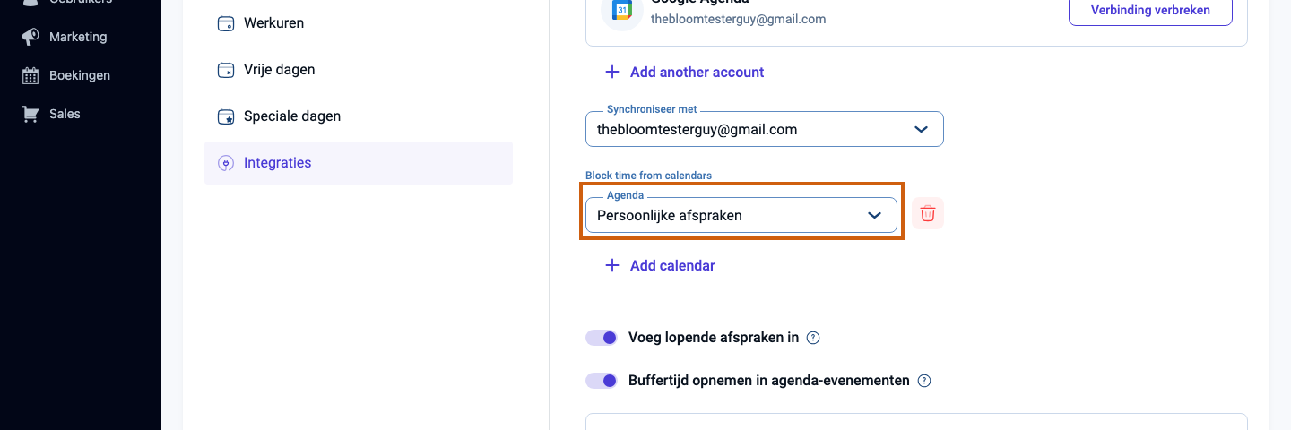The image size is (1291, 430).
Task: Click the Marketing megaphone icon
Action: [30, 37]
